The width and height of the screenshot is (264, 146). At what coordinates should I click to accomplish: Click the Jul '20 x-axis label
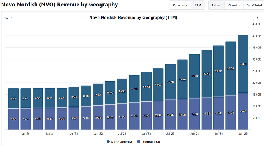(26, 133)
